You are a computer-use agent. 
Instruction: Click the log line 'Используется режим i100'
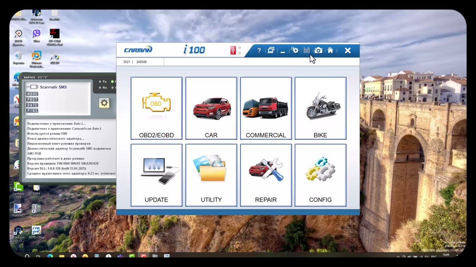coord(47,133)
